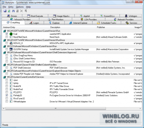Image resolution: width=144 pixels, height=128 pixels.
Task: Select the LSA Providers tab
Action: pos(89,20)
